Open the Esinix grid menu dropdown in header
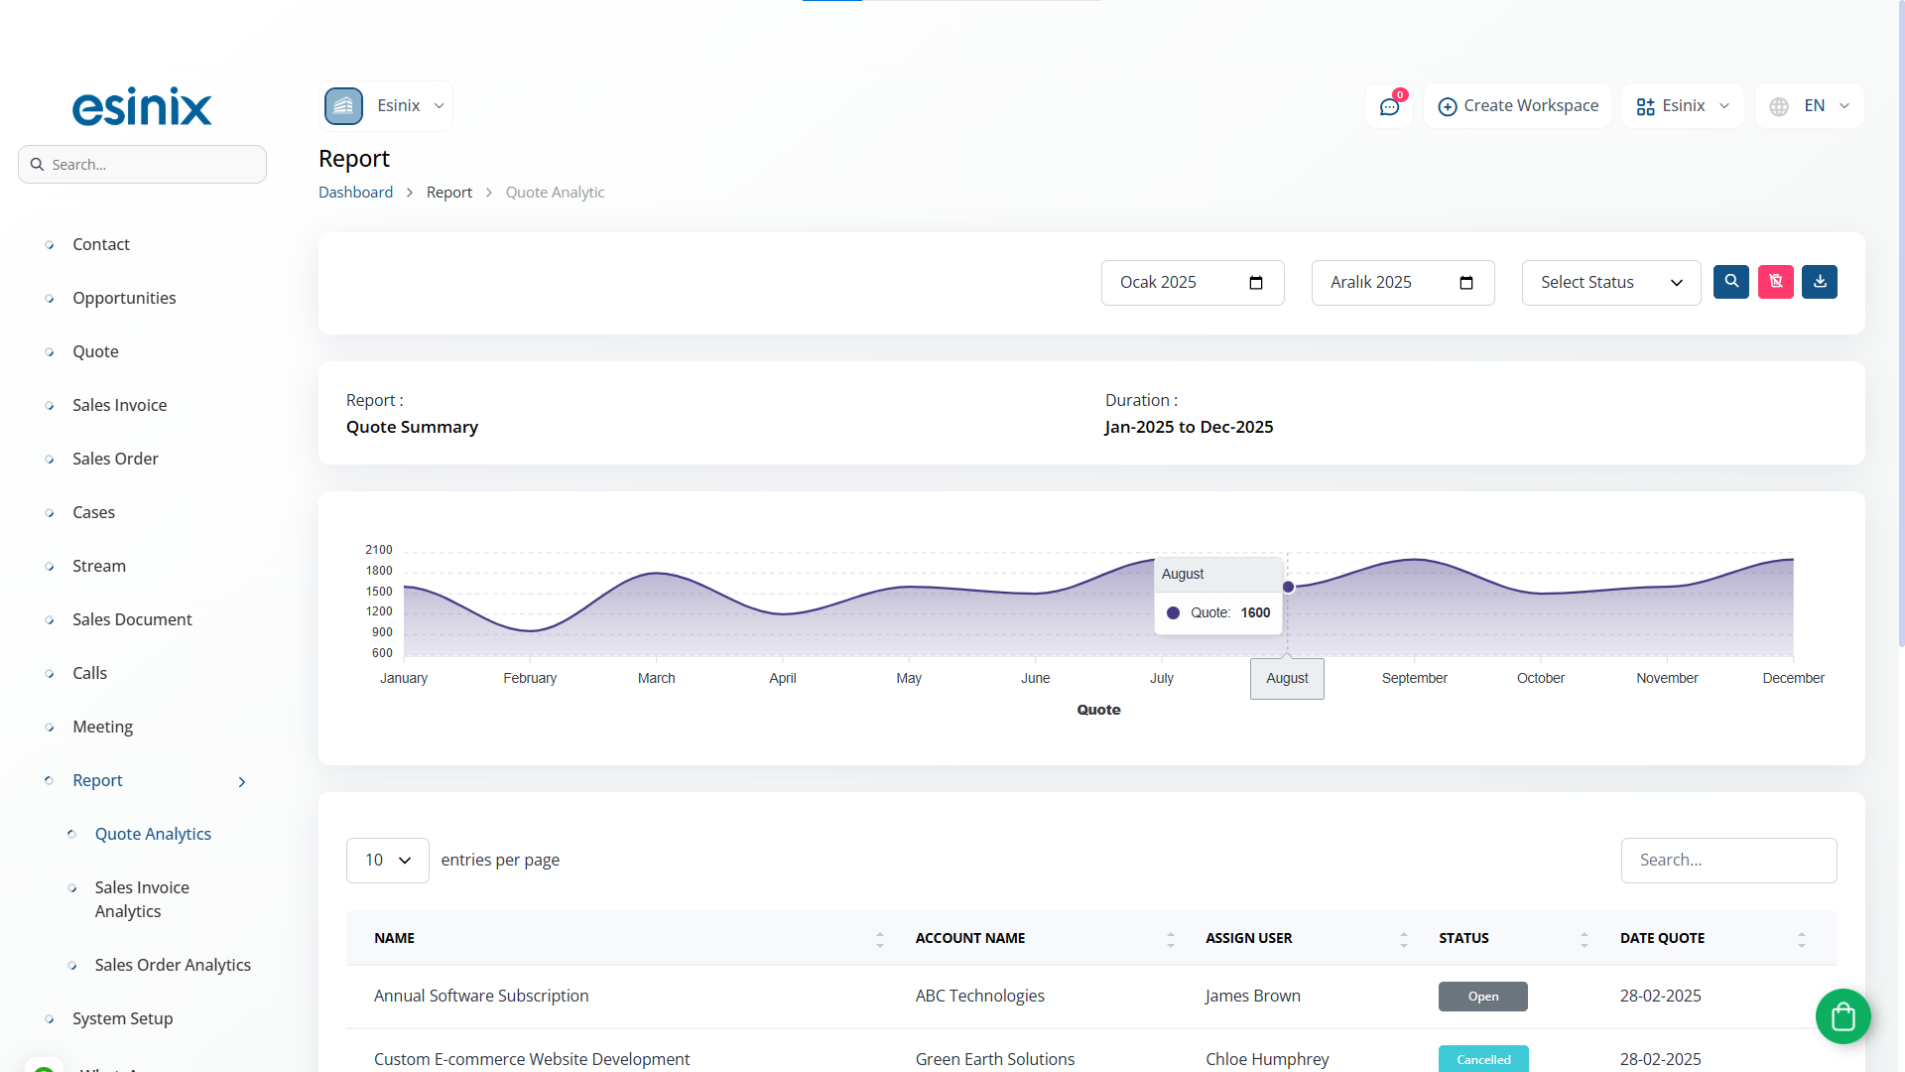This screenshot has height=1072, width=1905. click(x=1683, y=106)
